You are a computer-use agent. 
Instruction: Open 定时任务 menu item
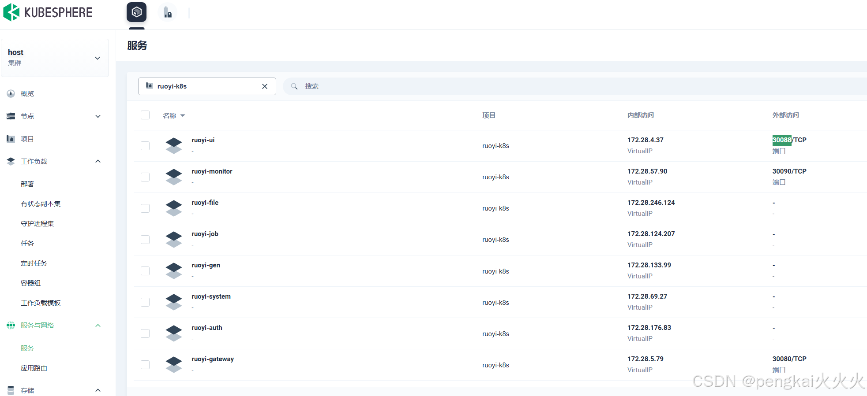[34, 263]
